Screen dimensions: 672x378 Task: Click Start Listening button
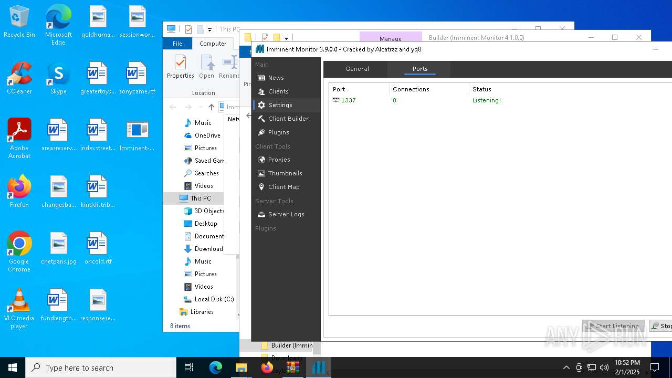tap(613, 326)
